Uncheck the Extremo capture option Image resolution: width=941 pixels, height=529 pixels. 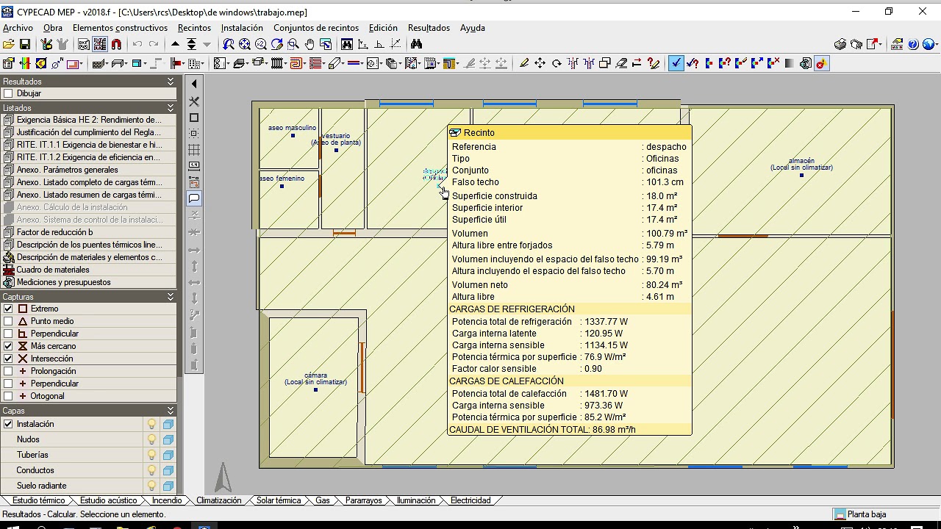click(8, 309)
